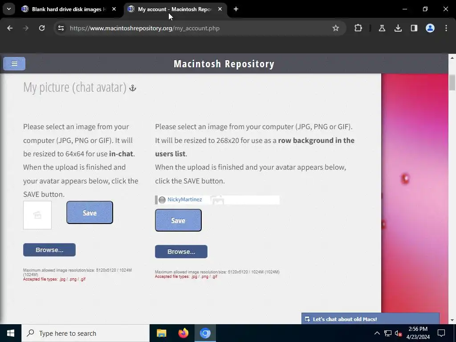Click scrollbar down arrow

coord(452,320)
